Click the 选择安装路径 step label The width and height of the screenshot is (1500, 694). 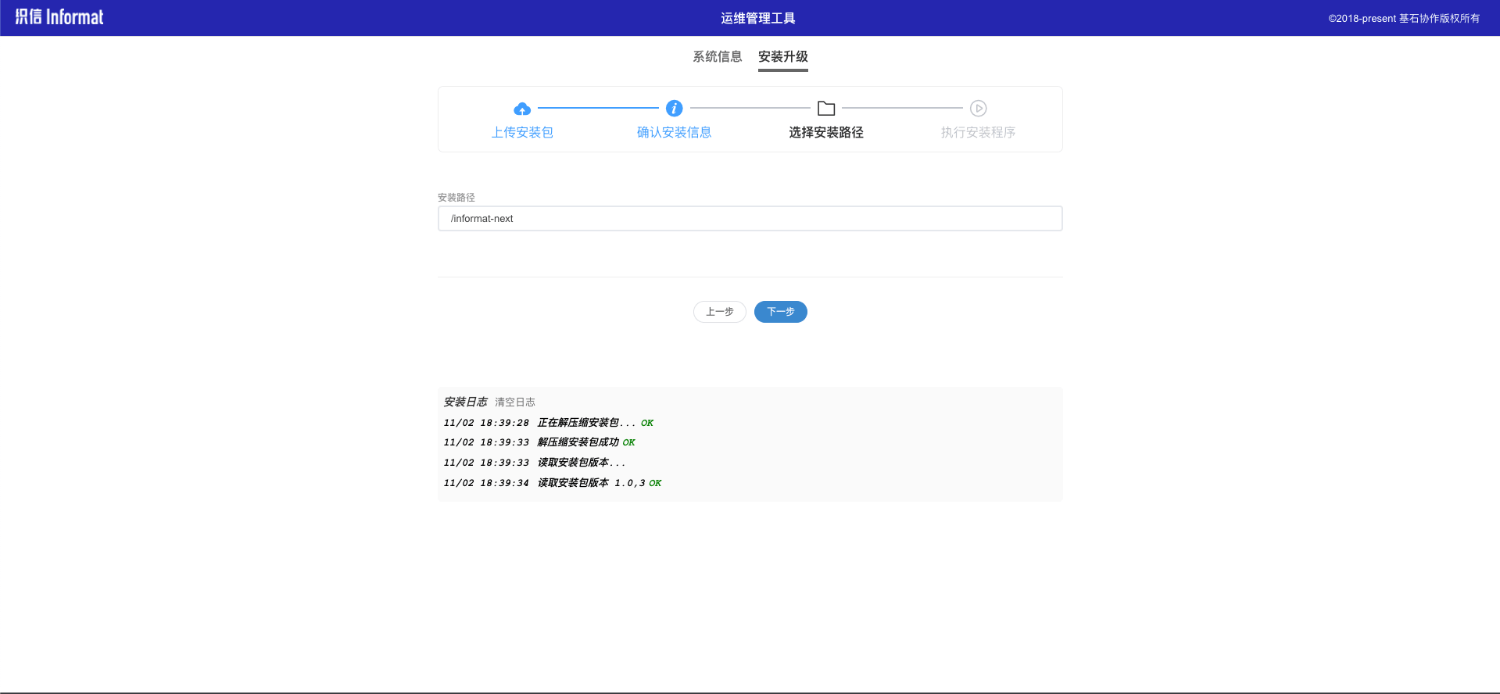pos(826,132)
